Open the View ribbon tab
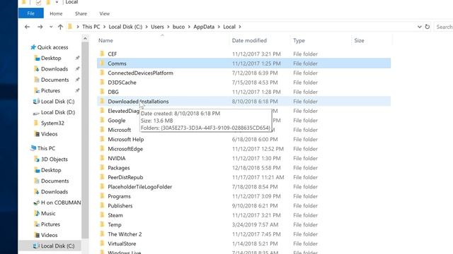The height and width of the screenshot is (254, 453). 104,13
